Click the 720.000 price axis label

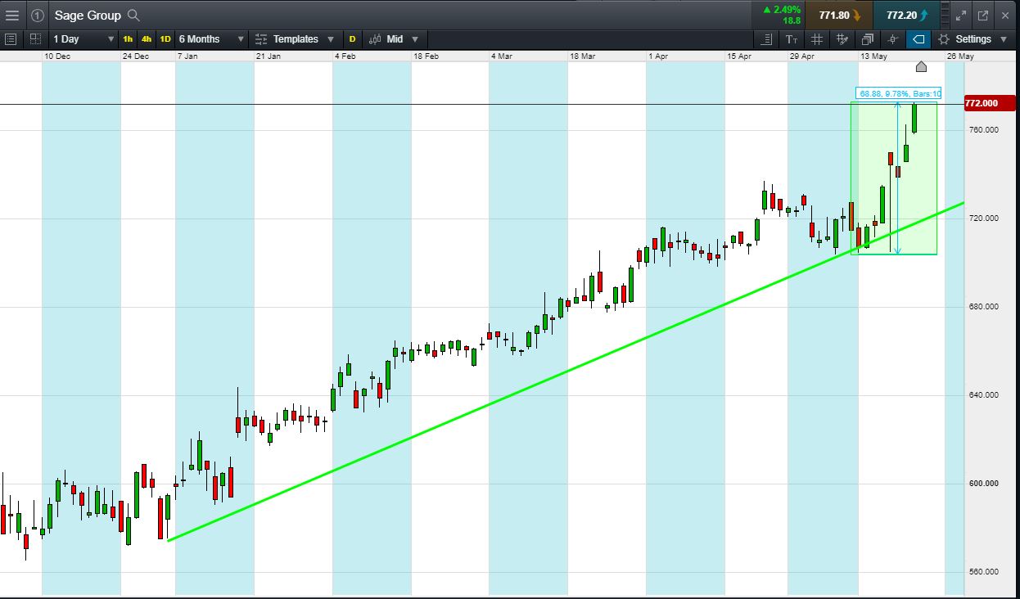(x=983, y=218)
